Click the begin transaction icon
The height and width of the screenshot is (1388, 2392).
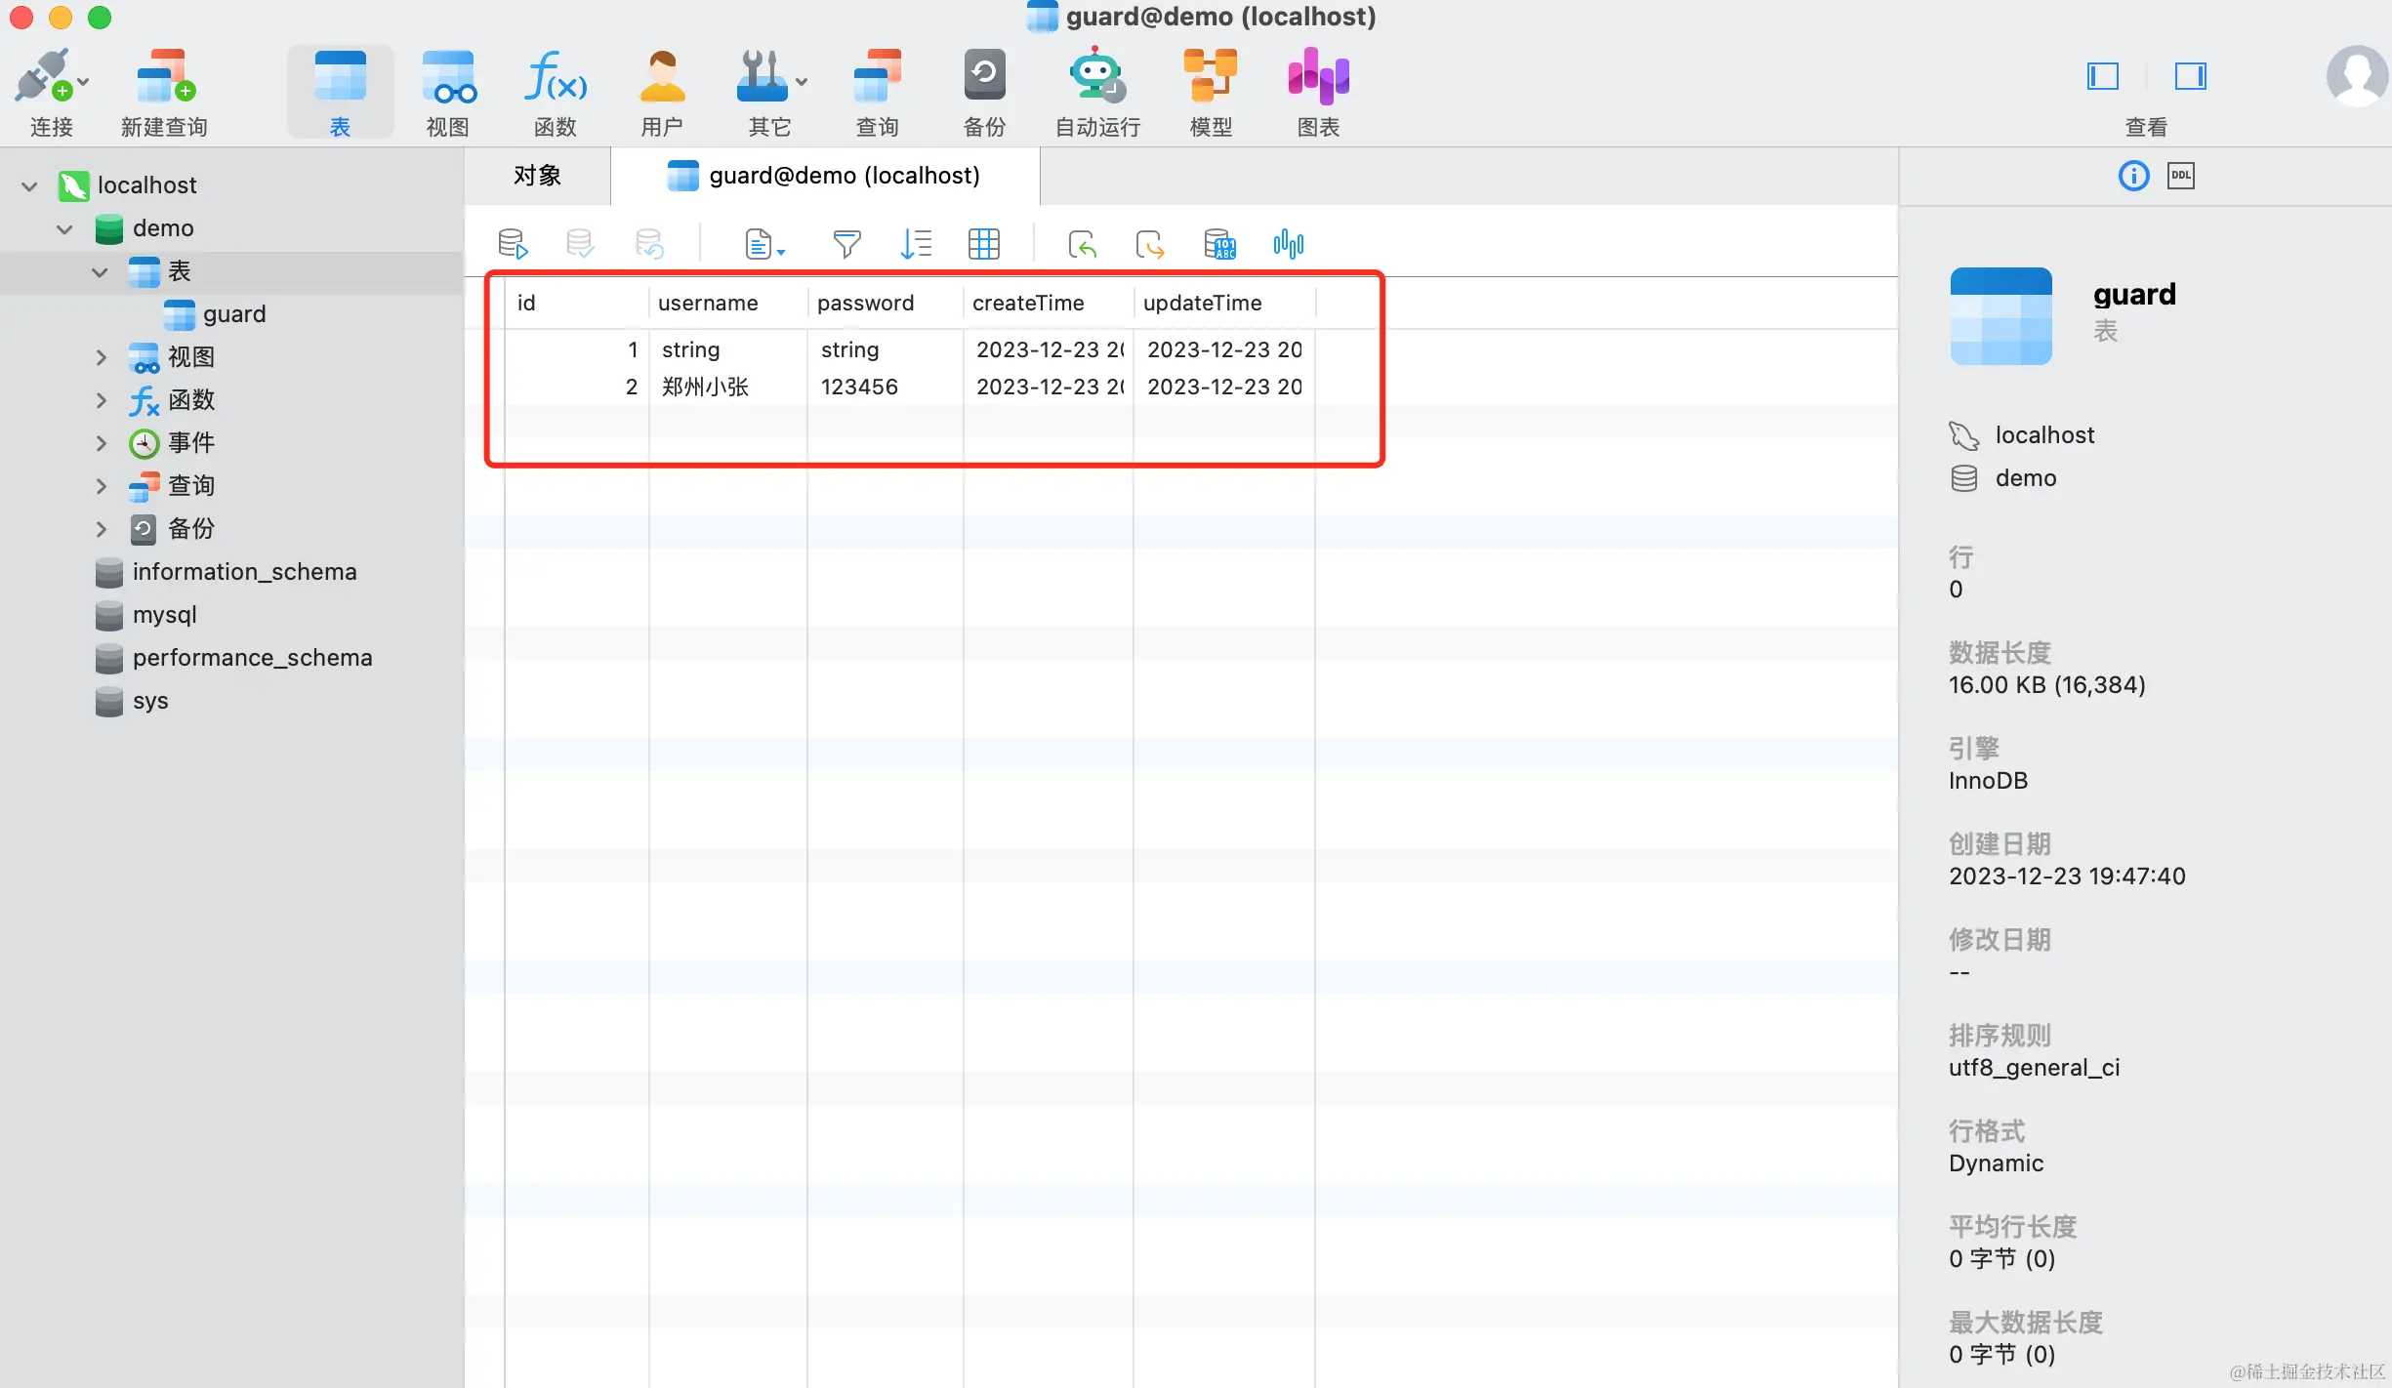513,243
